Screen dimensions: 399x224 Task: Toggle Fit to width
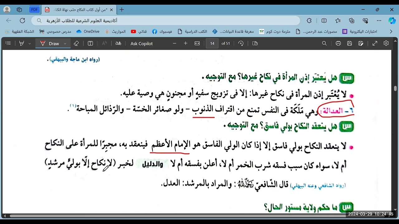197,44
